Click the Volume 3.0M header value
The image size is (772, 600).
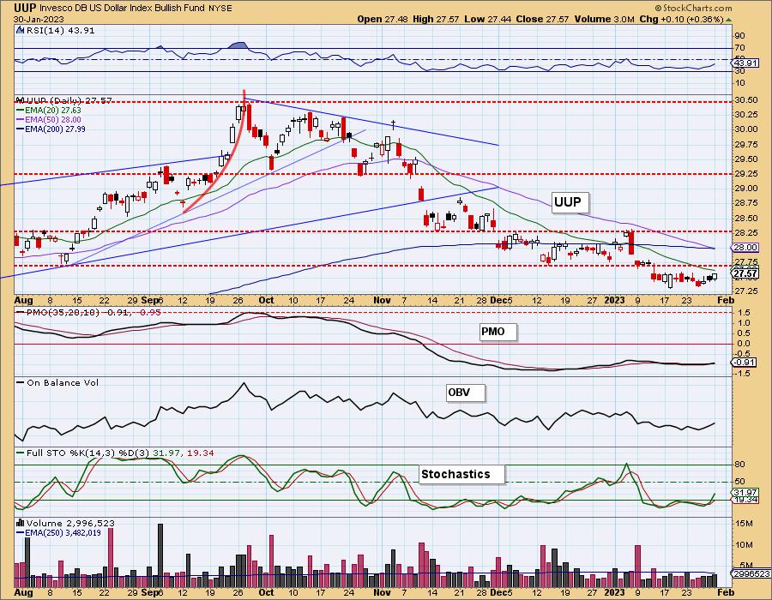604,19
